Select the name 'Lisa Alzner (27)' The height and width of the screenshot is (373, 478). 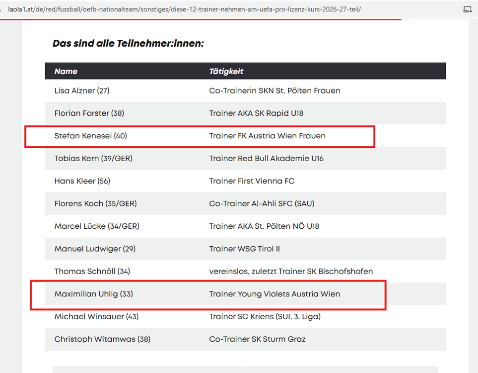tap(82, 91)
